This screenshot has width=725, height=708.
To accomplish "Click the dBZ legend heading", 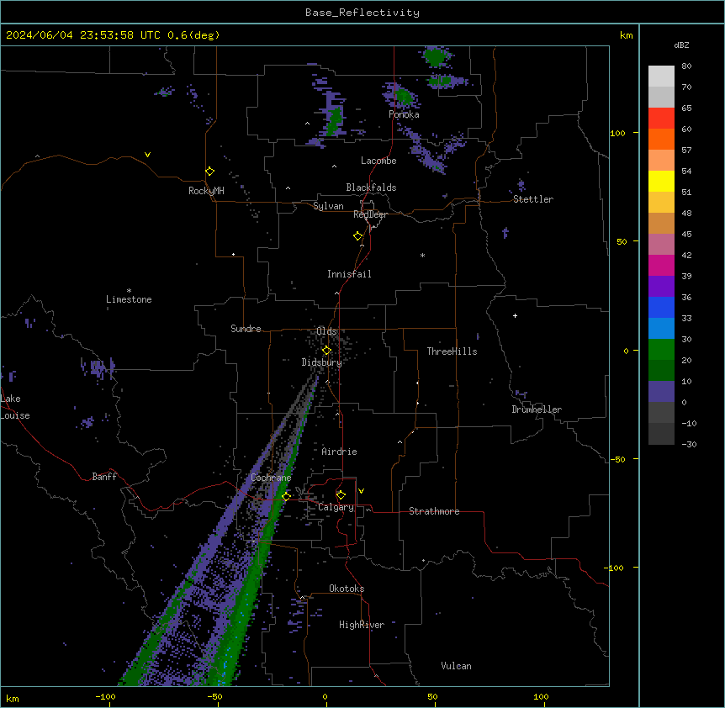I will coord(681,45).
